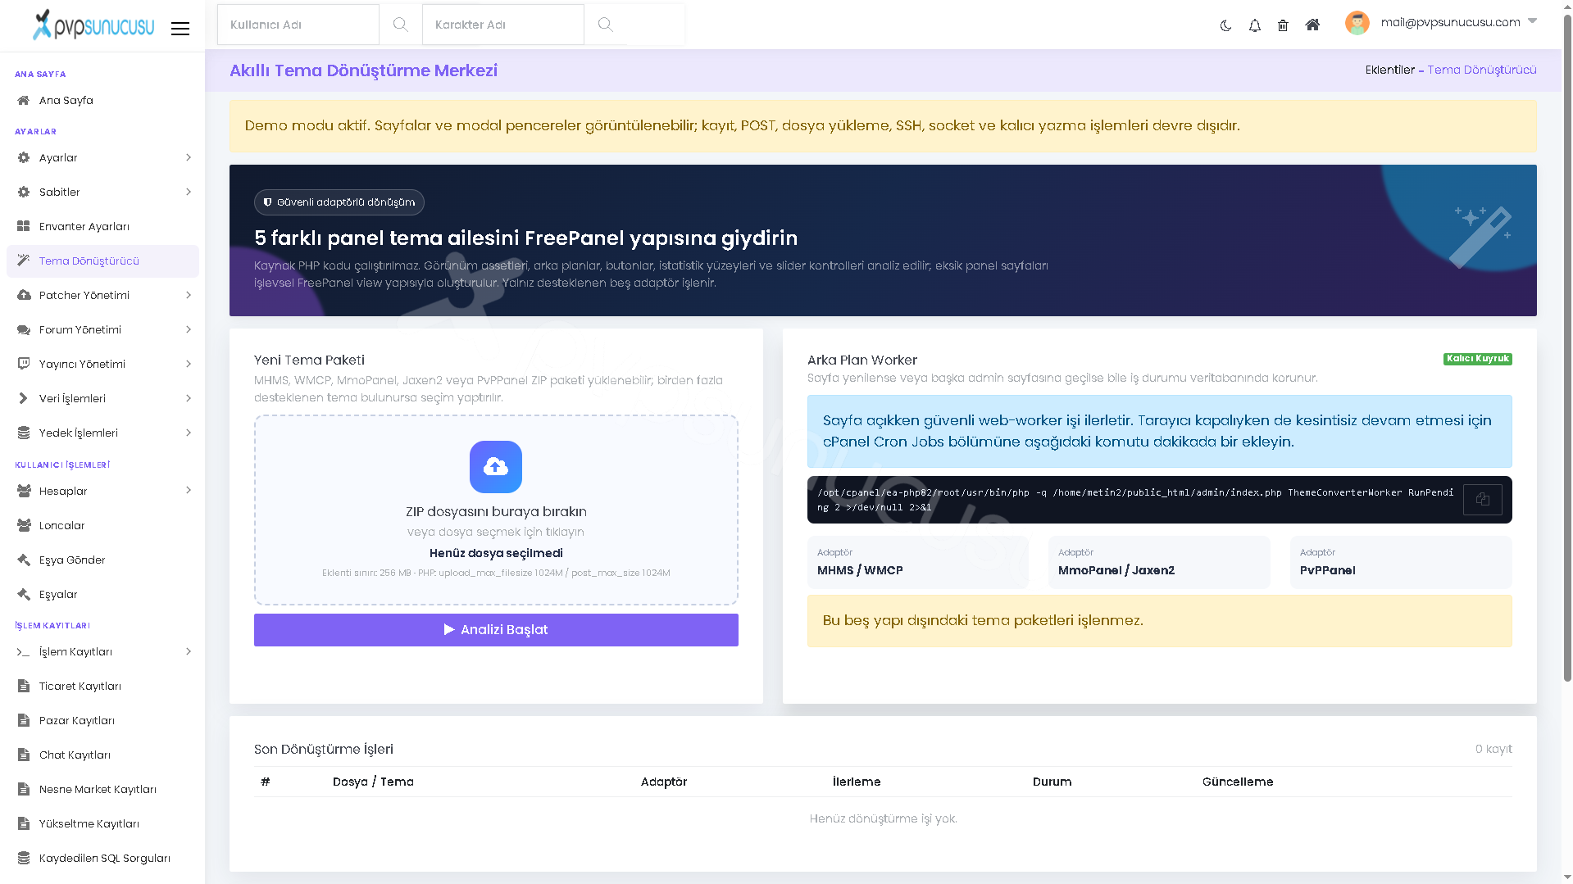Select the PvPPanel adapter card
1573x884 pixels.
pos(1401,562)
